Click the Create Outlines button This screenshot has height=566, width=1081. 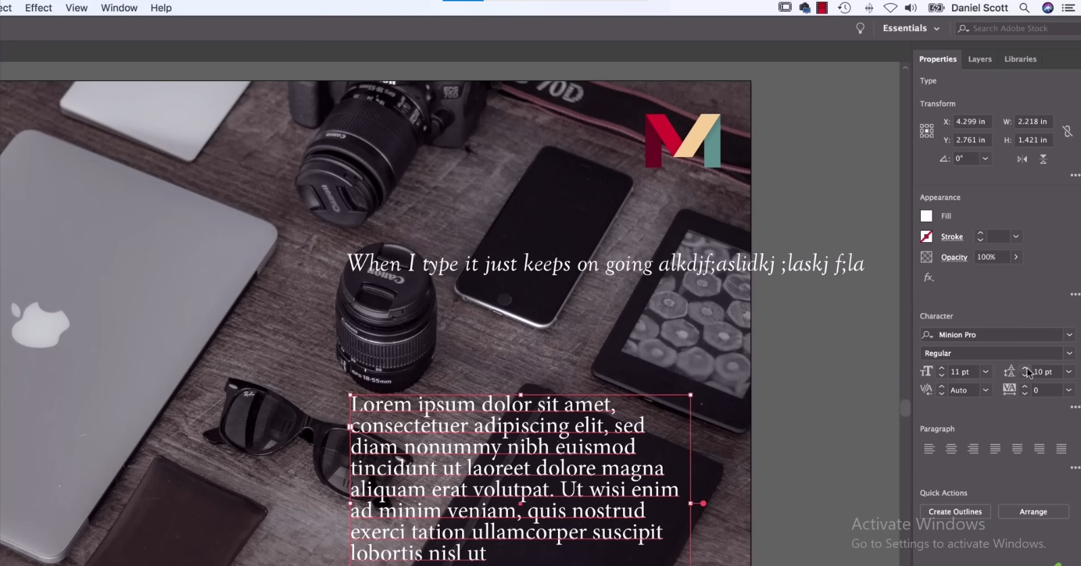[955, 512]
